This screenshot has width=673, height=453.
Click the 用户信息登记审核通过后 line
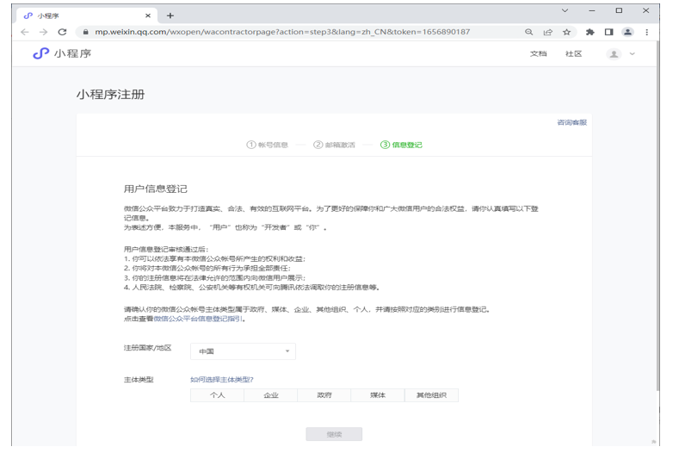[x=166, y=249]
